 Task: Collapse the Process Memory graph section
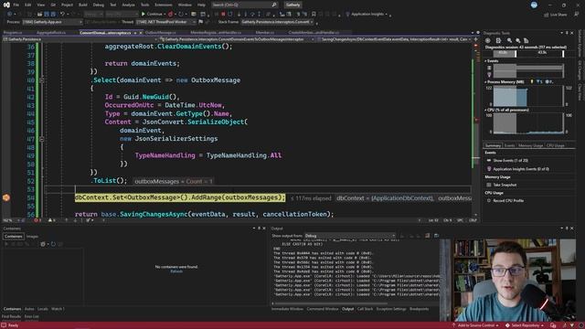pos(485,82)
